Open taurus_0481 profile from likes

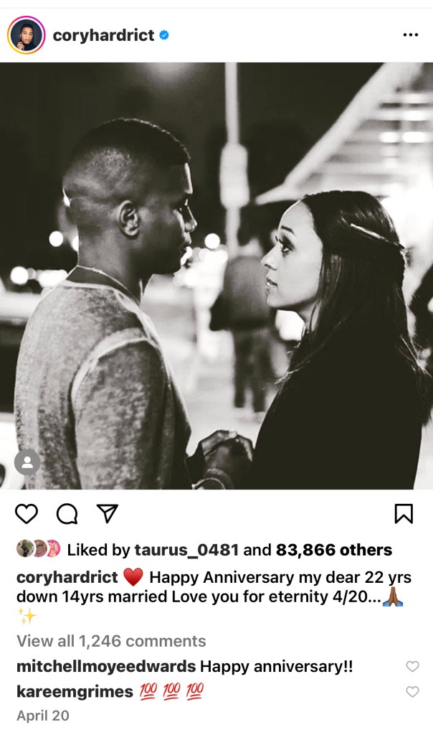(187, 550)
